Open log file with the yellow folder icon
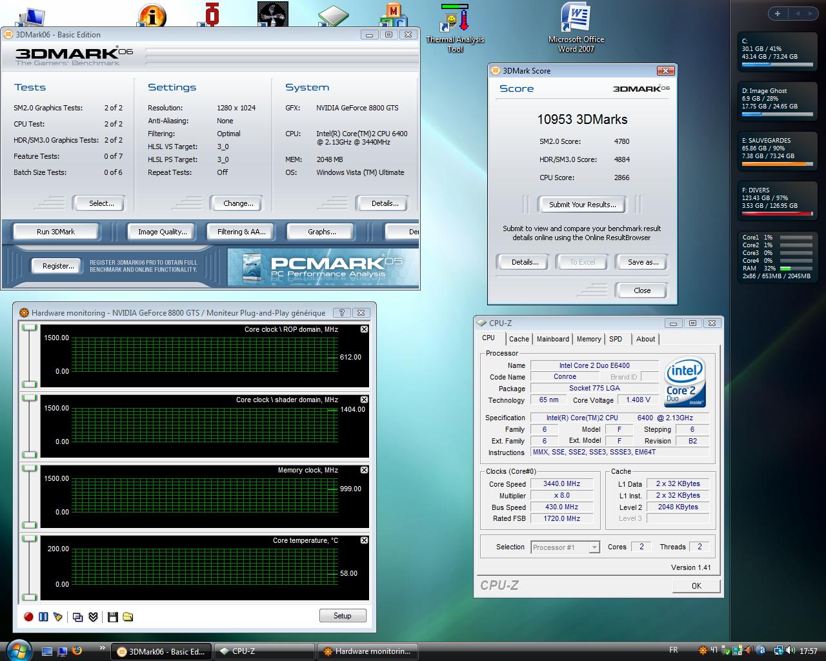 [128, 616]
